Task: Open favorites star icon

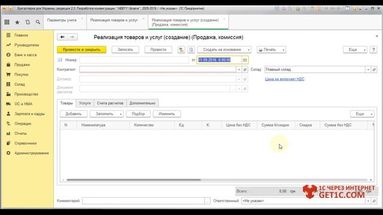Action: (x=17, y=22)
